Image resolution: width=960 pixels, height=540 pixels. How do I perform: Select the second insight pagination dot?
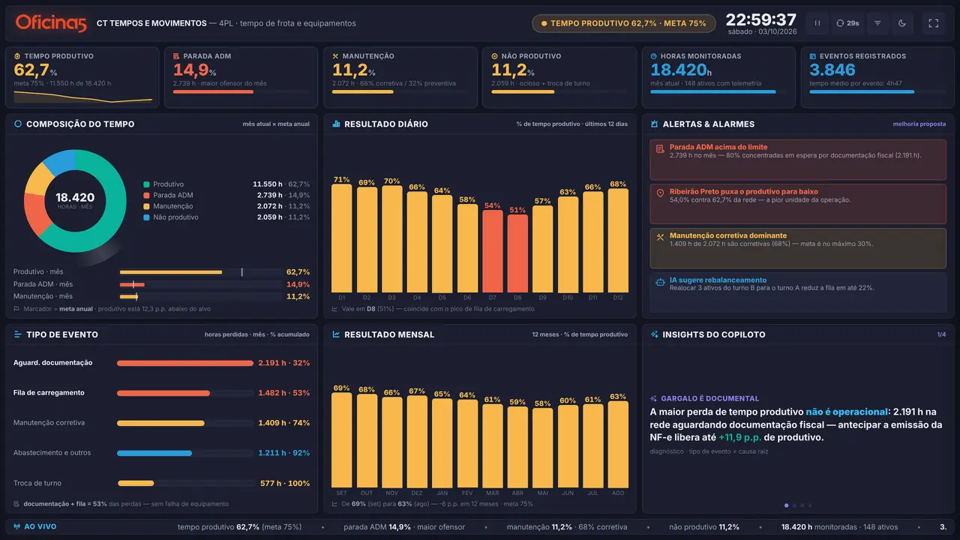(x=794, y=505)
